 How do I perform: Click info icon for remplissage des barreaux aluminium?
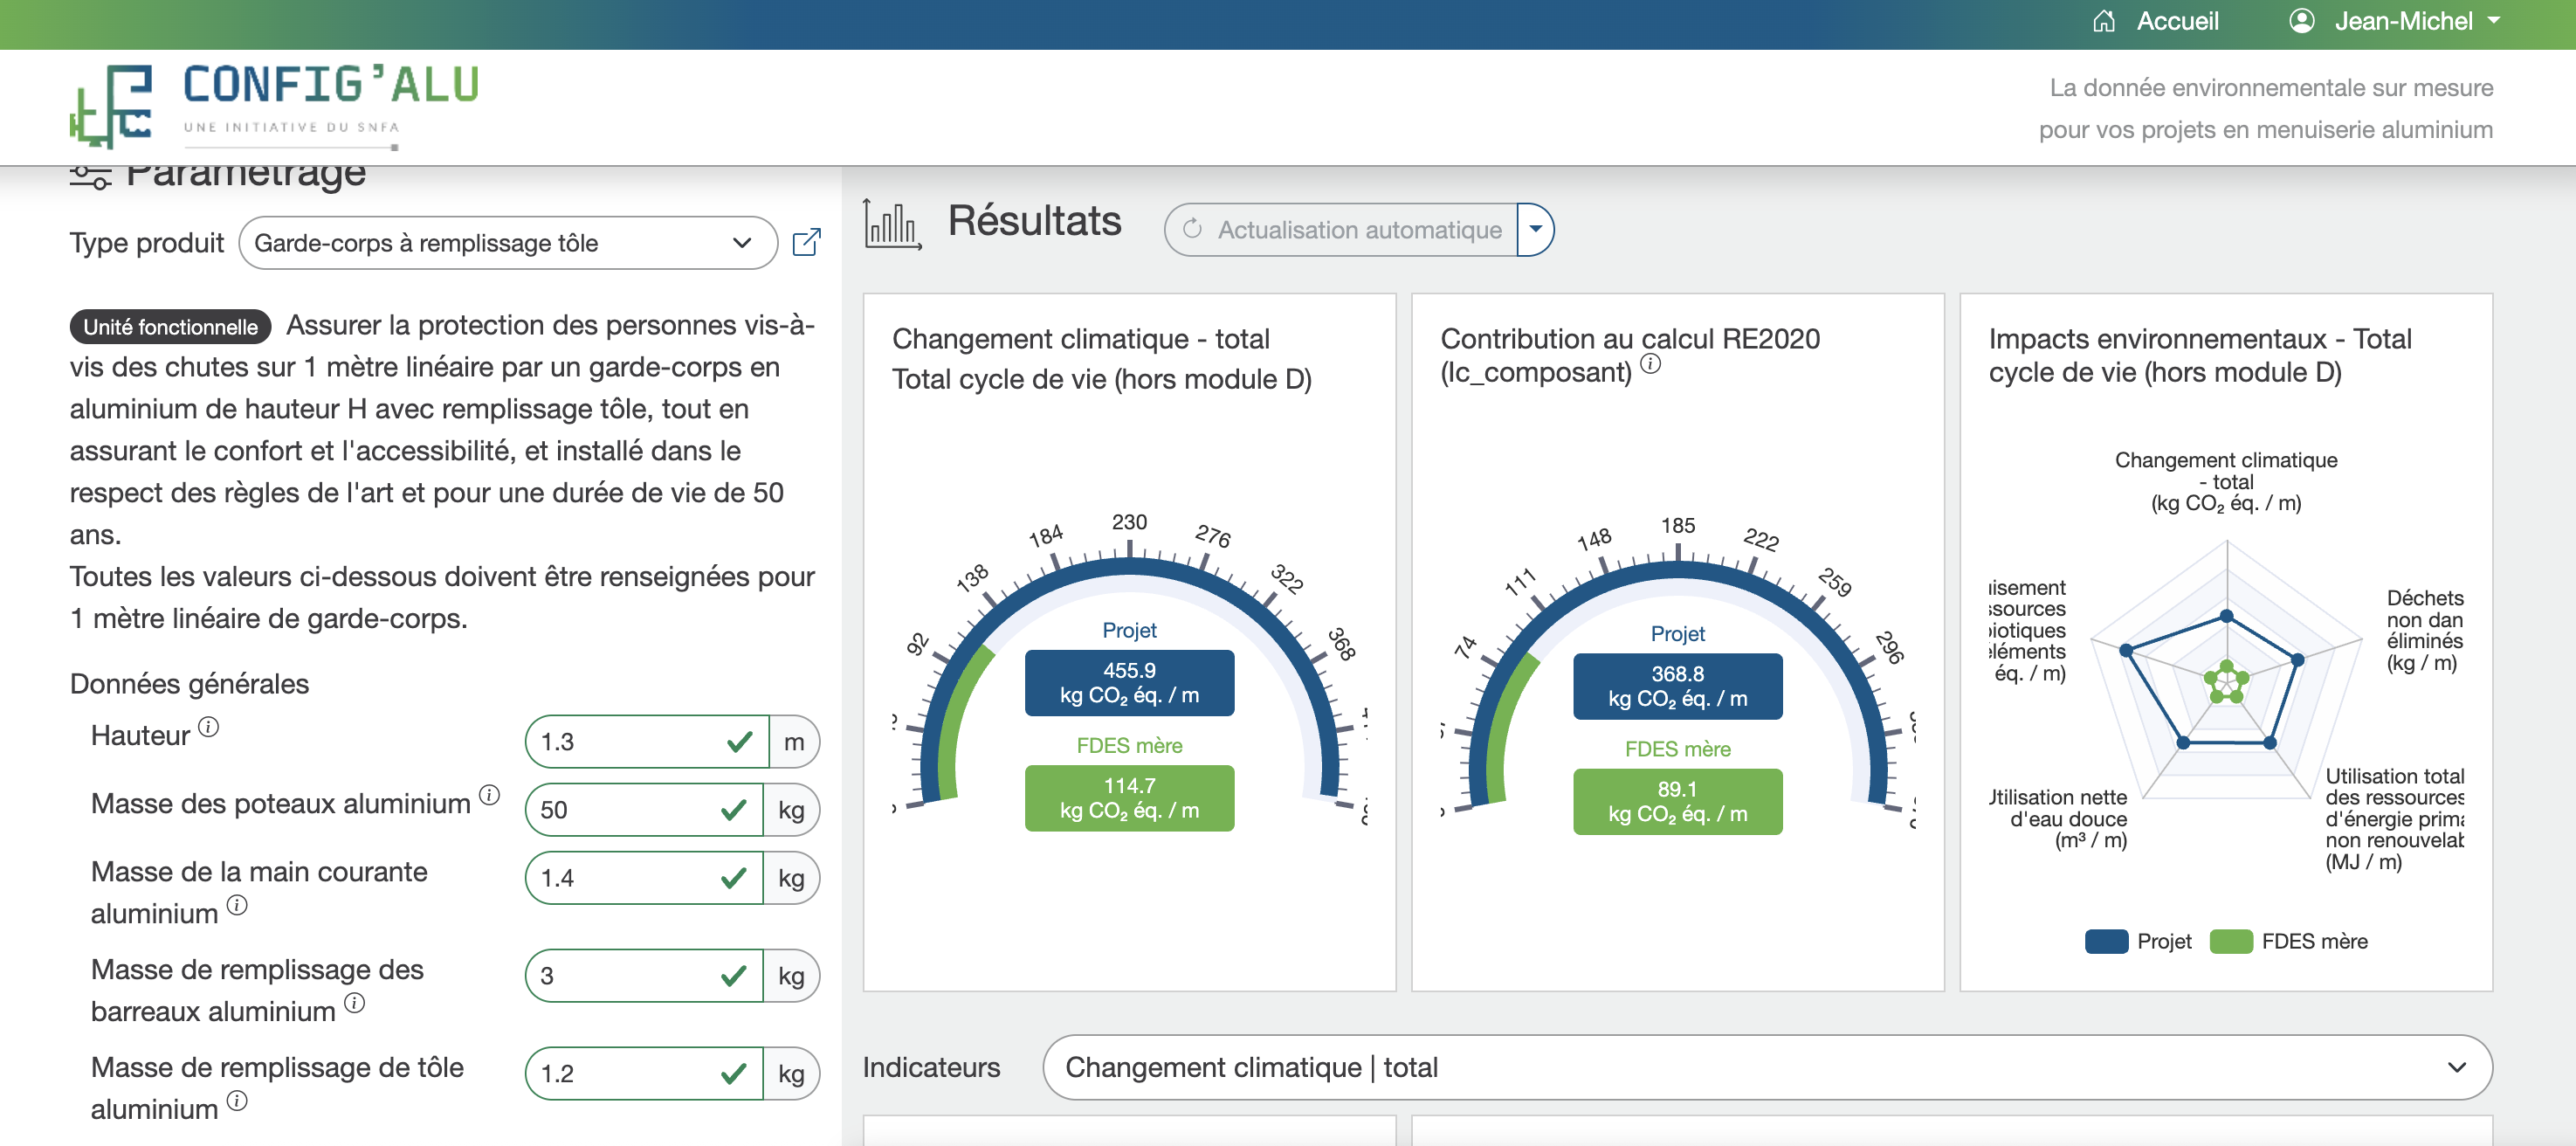click(354, 1003)
